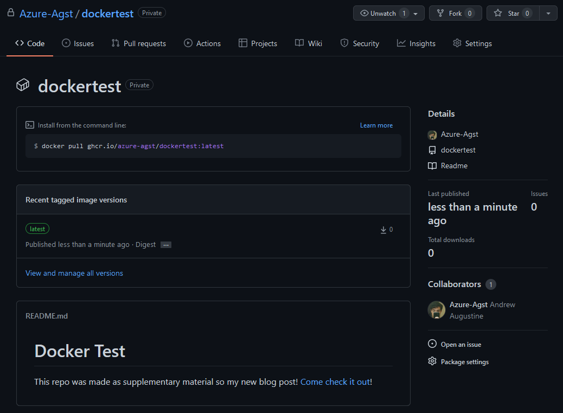Select the latest tag badge
The image size is (563, 413).
click(37, 229)
